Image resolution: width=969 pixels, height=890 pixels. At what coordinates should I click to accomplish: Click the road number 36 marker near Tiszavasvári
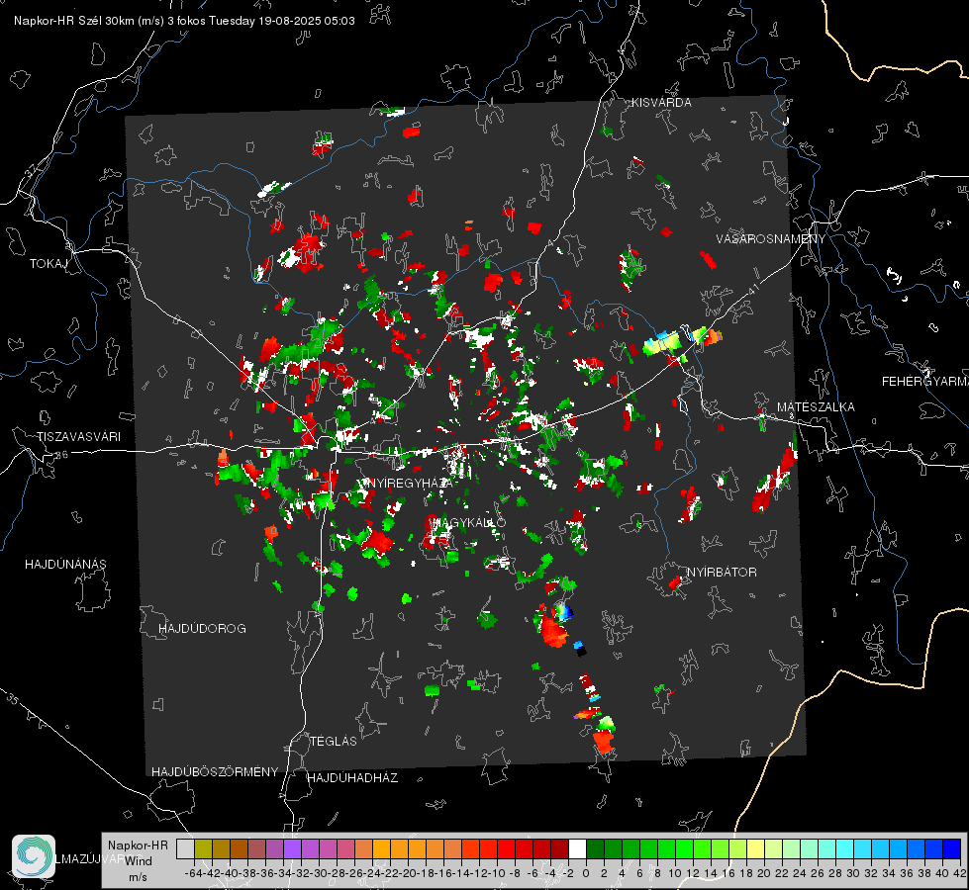pos(61,455)
